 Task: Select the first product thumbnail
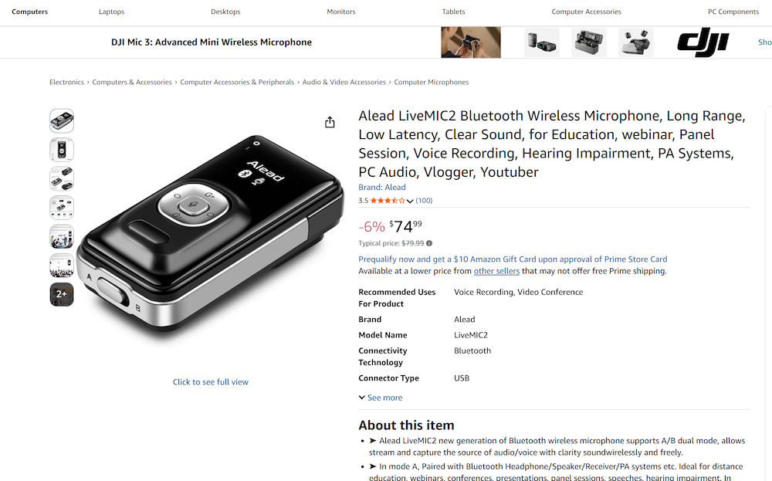[x=62, y=120]
